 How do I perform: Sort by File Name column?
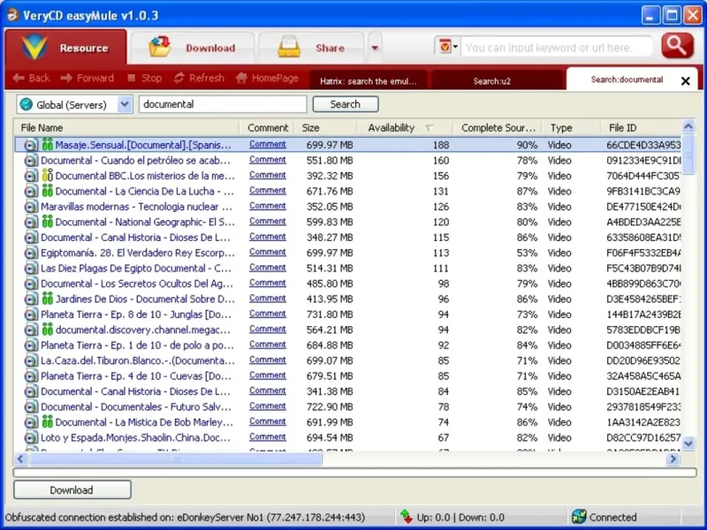[x=126, y=127]
